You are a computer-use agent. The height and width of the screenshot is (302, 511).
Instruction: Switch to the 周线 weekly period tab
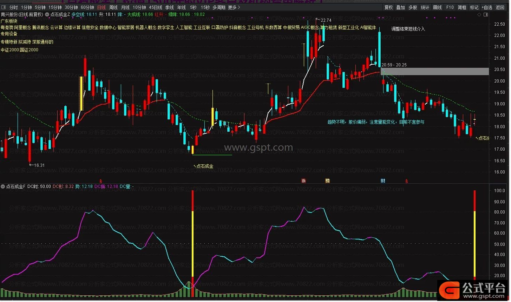[x=113, y=7]
